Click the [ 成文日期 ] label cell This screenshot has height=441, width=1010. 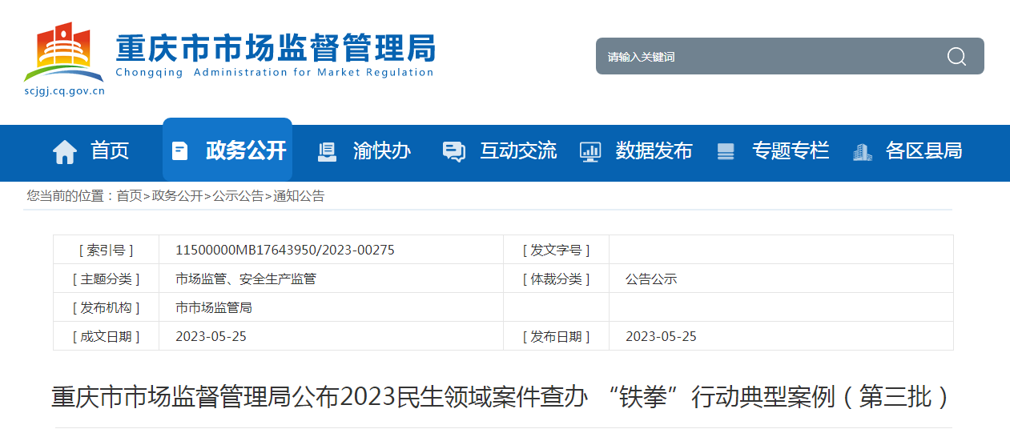(106, 336)
